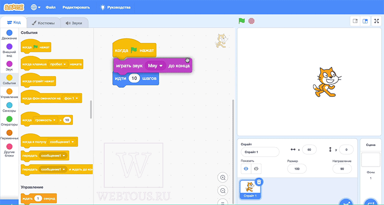Open громкость dropdown in palette block
Viewport: 384px width, 205px height.
coord(46,120)
